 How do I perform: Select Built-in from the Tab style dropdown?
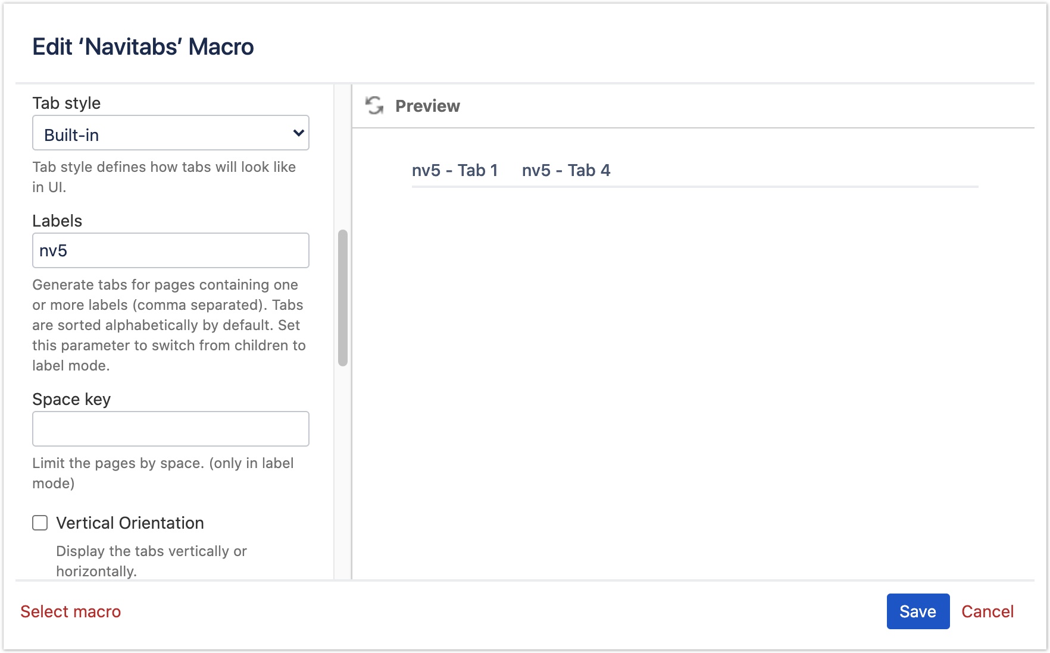(x=170, y=133)
